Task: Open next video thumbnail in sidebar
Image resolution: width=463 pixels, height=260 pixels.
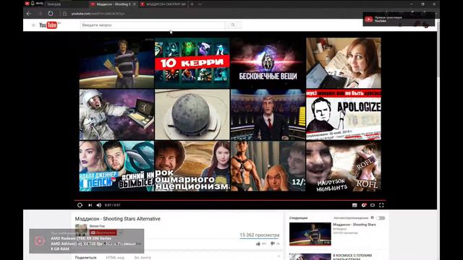Action: [310, 234]
